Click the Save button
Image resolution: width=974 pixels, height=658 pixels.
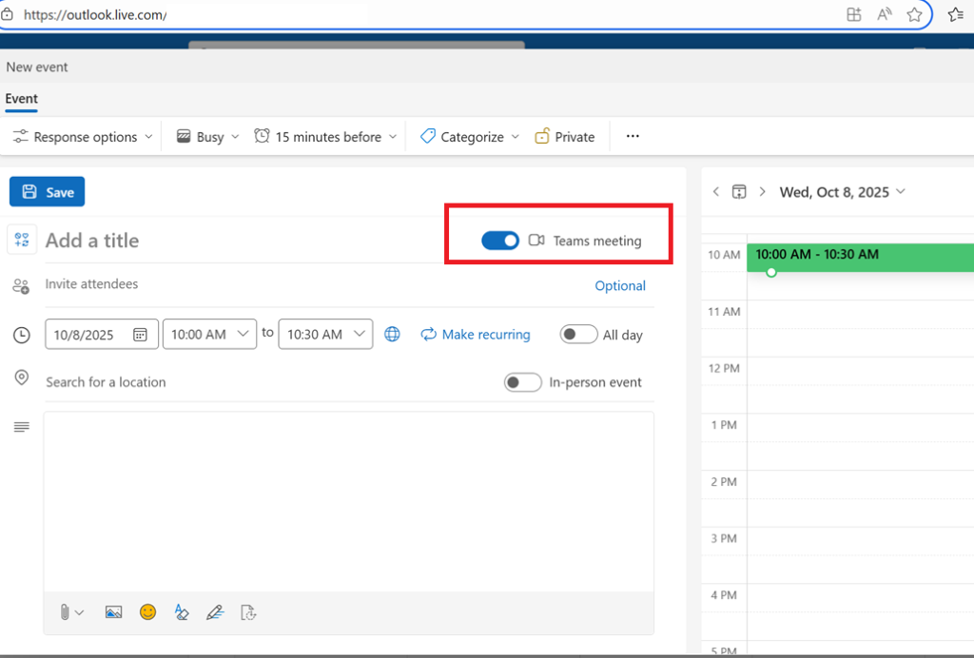pyautogui.click(x=48, y=192)
